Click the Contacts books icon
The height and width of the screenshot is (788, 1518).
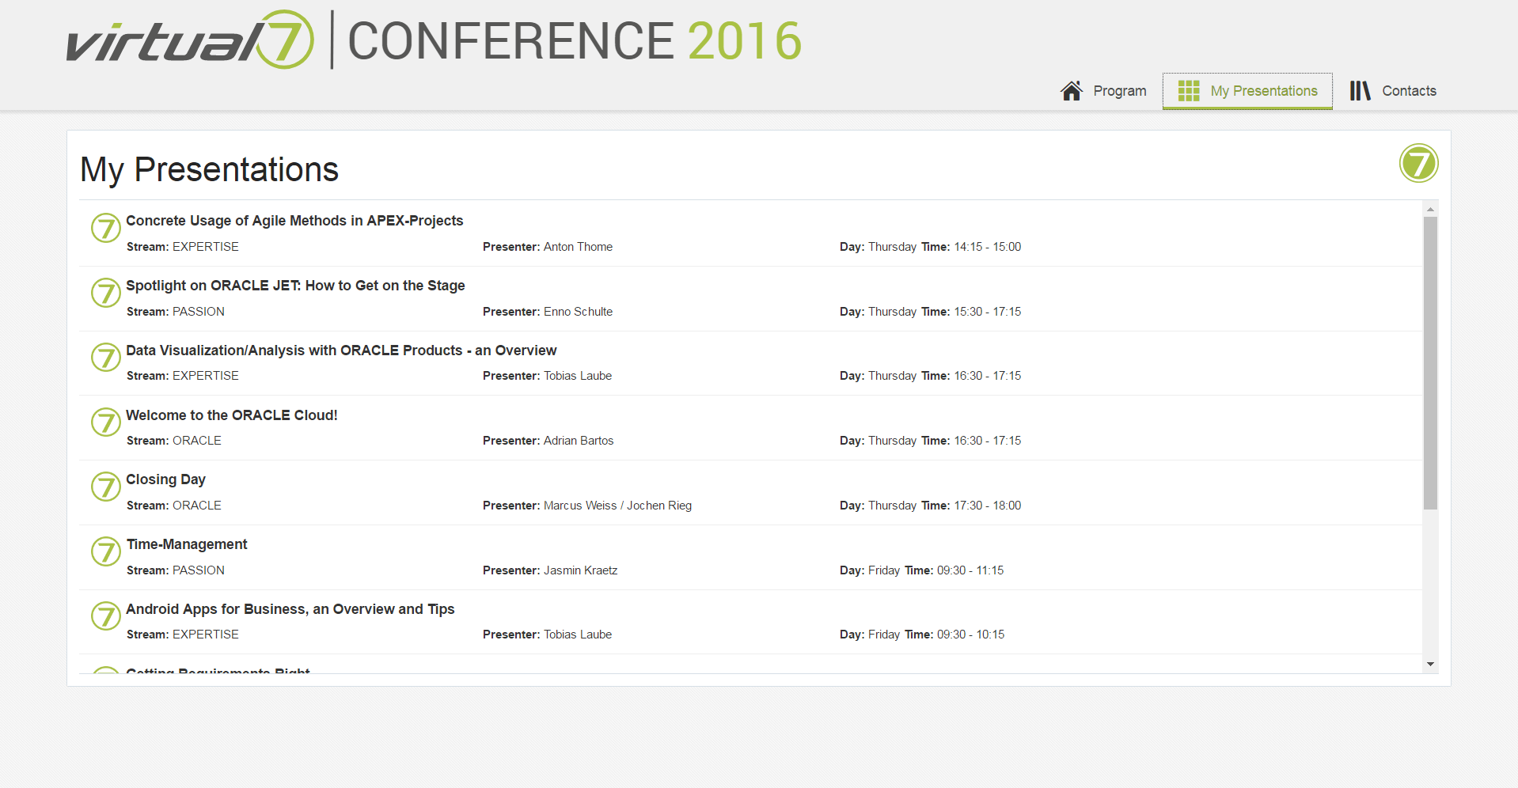[x=1360, y=91]
